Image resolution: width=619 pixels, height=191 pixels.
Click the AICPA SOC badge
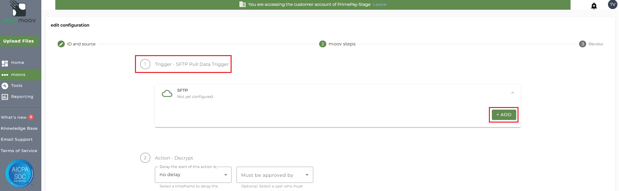coord(20,173)
